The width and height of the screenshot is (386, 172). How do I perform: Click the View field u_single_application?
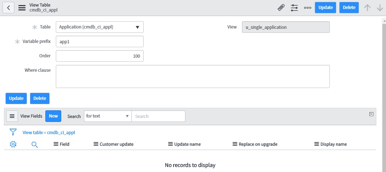click(x=286, y=27)
